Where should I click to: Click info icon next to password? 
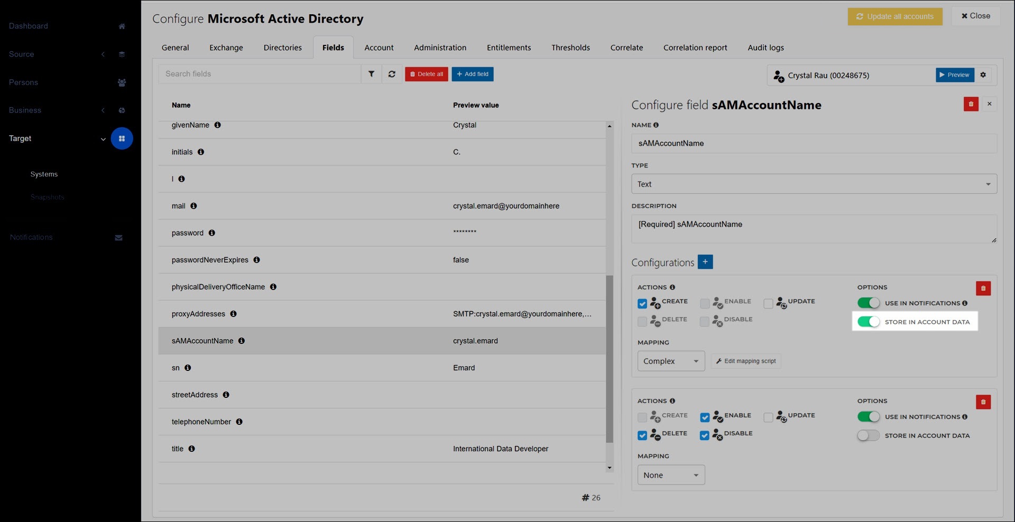211,233
